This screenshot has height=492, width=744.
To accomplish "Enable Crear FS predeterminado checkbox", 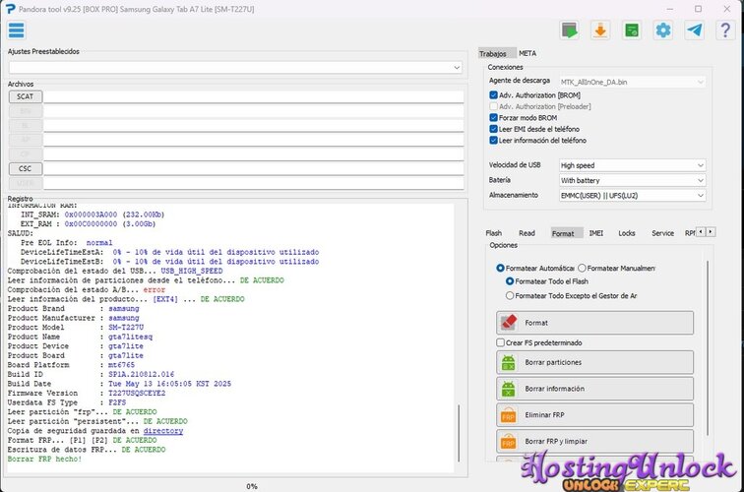I will click(x=500, y=342).
